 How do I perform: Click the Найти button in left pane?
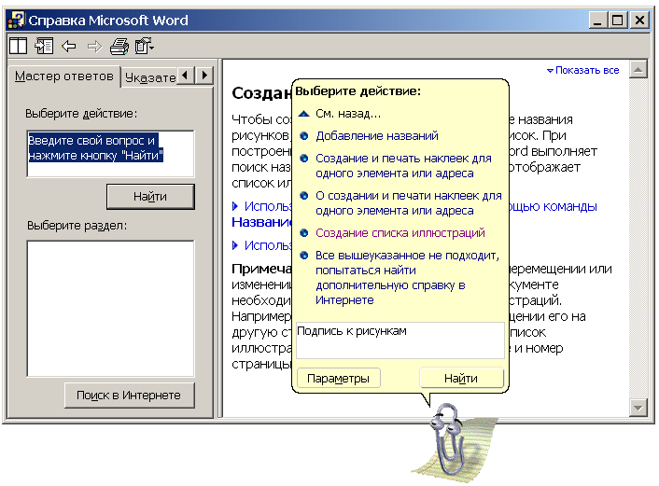150,196
